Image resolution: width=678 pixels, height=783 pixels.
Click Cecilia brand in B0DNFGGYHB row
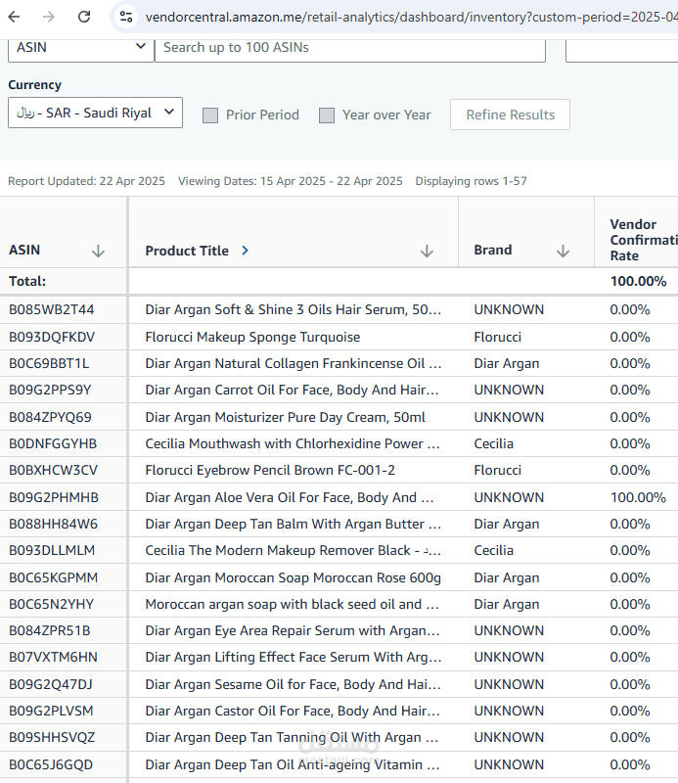[493, 444]
